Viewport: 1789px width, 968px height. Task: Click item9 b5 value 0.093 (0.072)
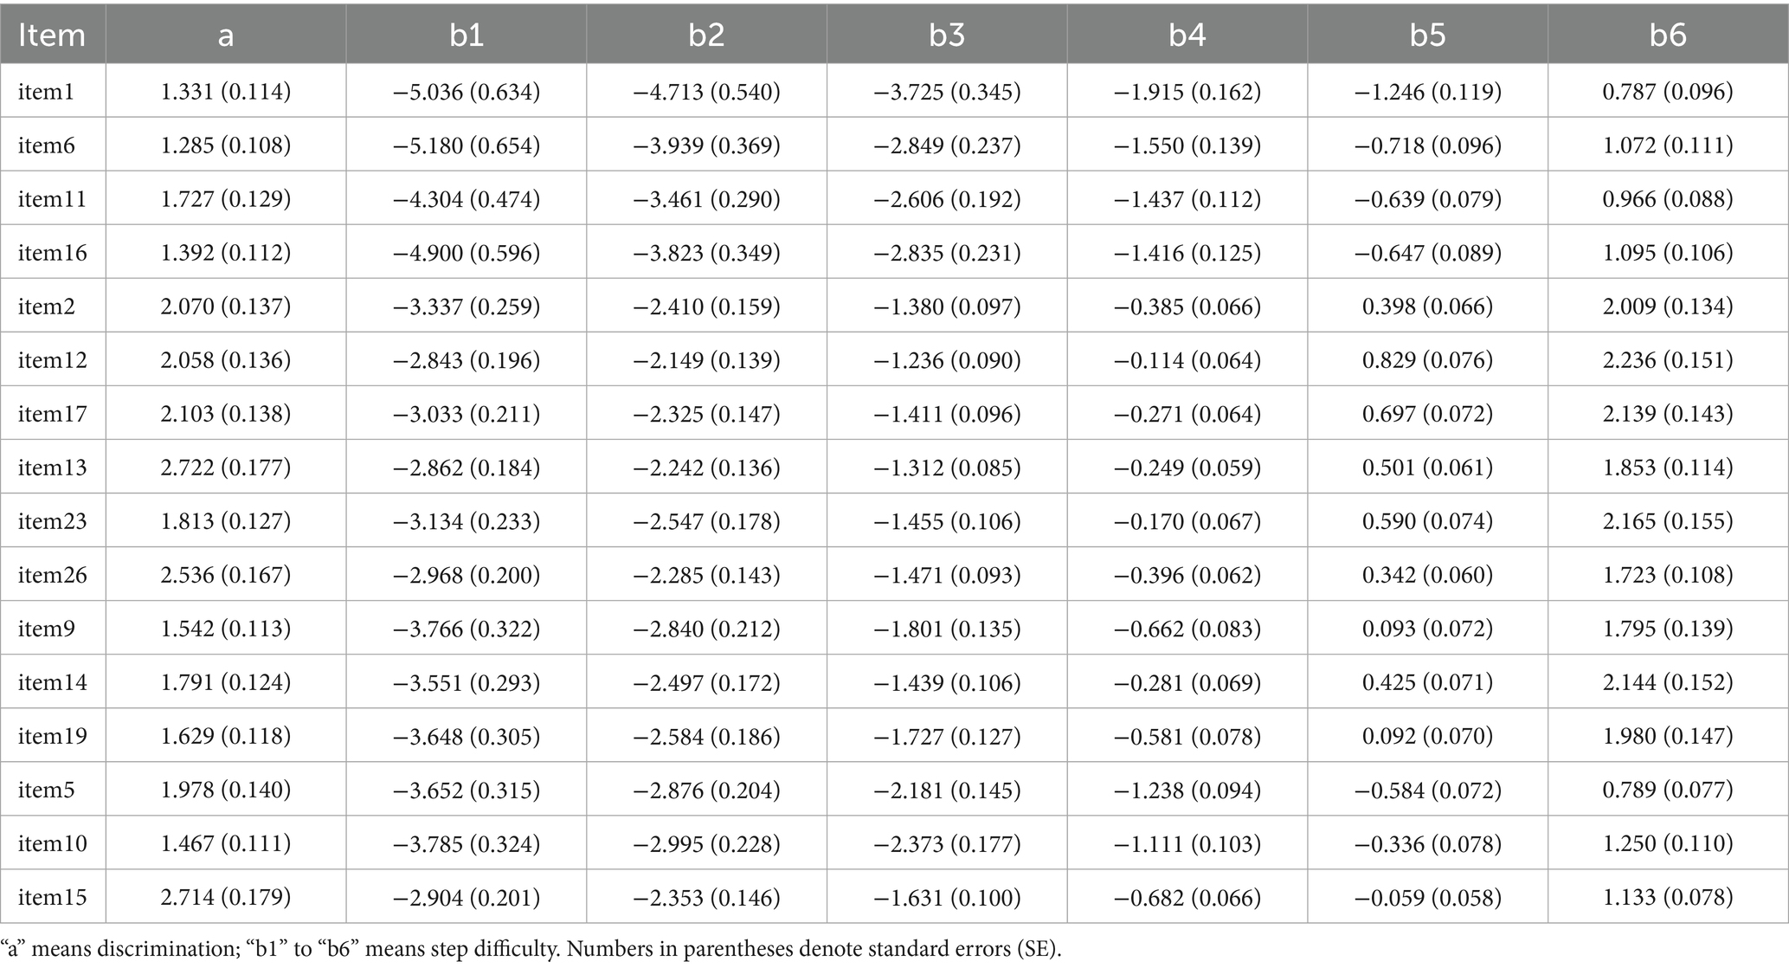[1427, 629]
